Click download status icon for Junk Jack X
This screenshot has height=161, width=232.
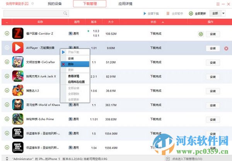(x=7, y=76)
